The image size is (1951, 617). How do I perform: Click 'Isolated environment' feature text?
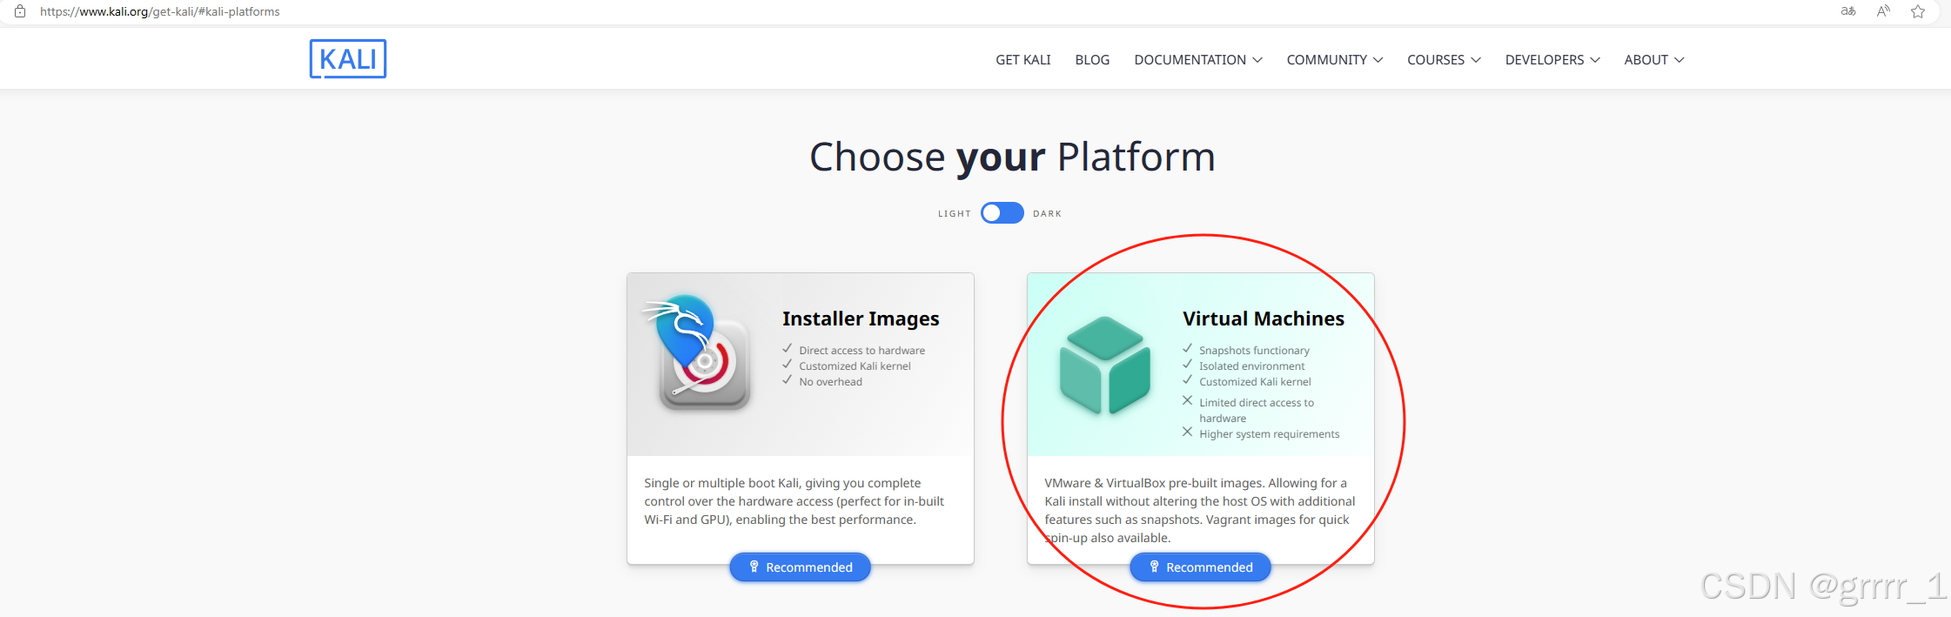1252,366
